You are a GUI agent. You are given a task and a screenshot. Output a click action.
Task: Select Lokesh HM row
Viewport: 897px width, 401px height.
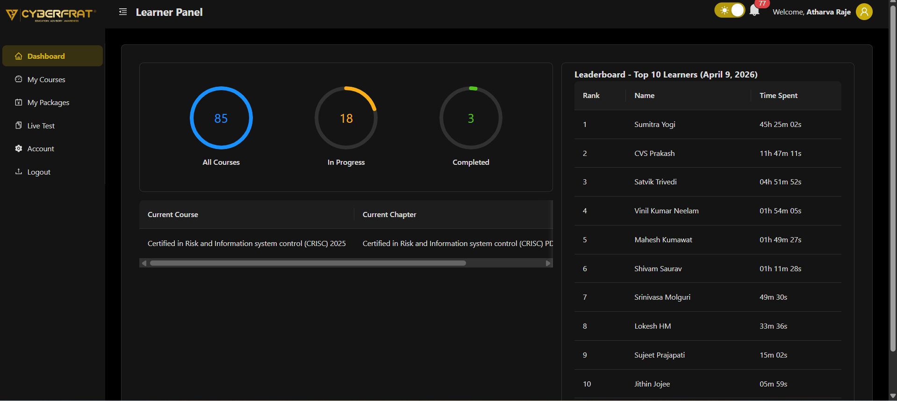(708, 326)
